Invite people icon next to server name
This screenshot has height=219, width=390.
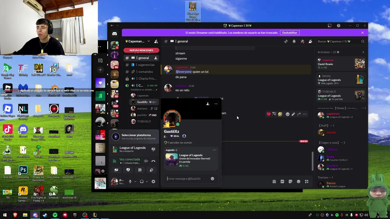pos(156,41)
